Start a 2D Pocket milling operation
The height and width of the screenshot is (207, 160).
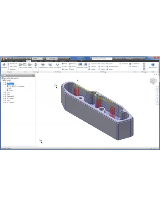pos(50,66)
